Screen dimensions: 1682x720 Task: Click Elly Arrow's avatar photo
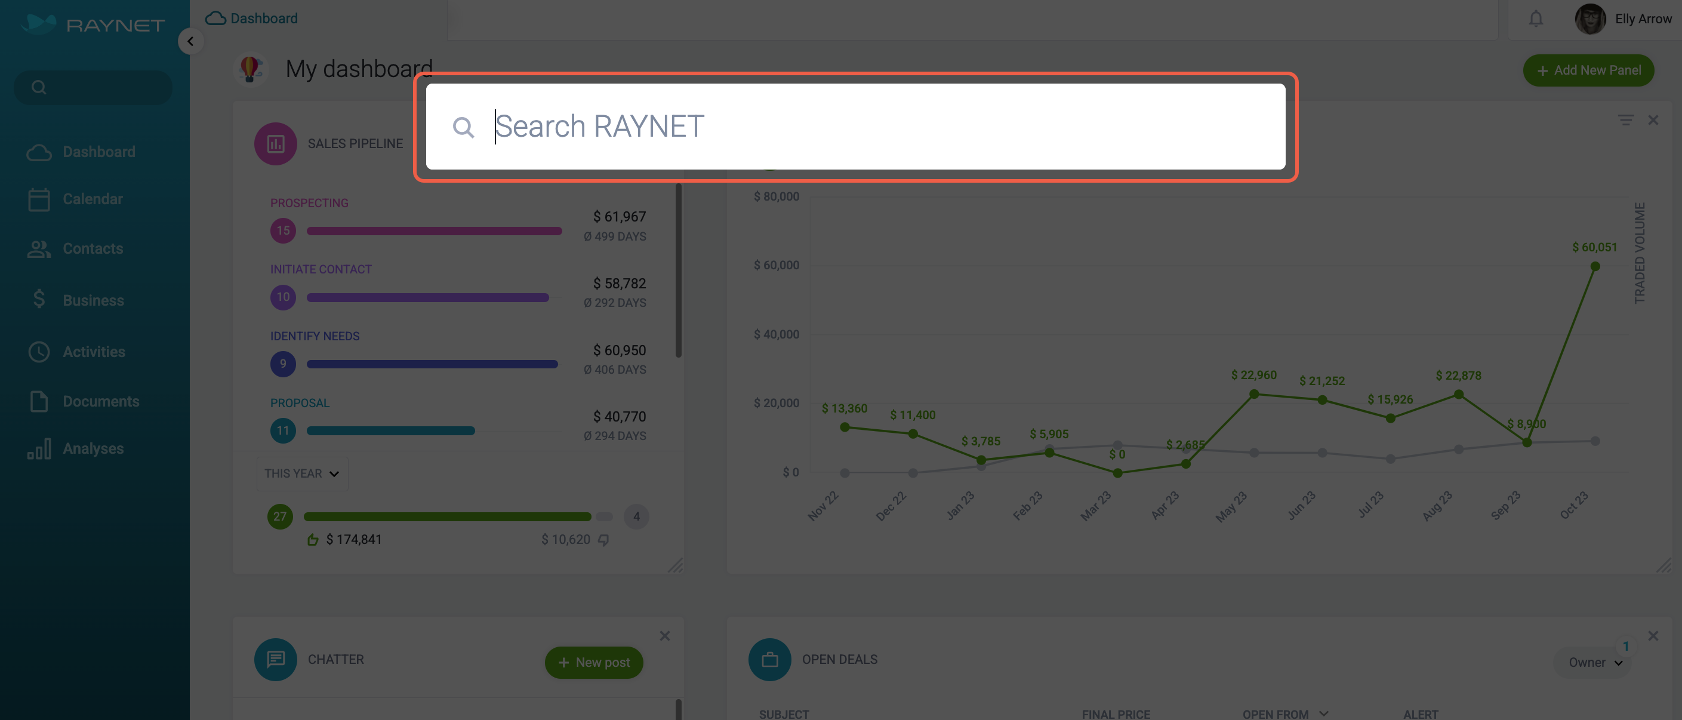pyautogui.click(x=1590, y=19)
